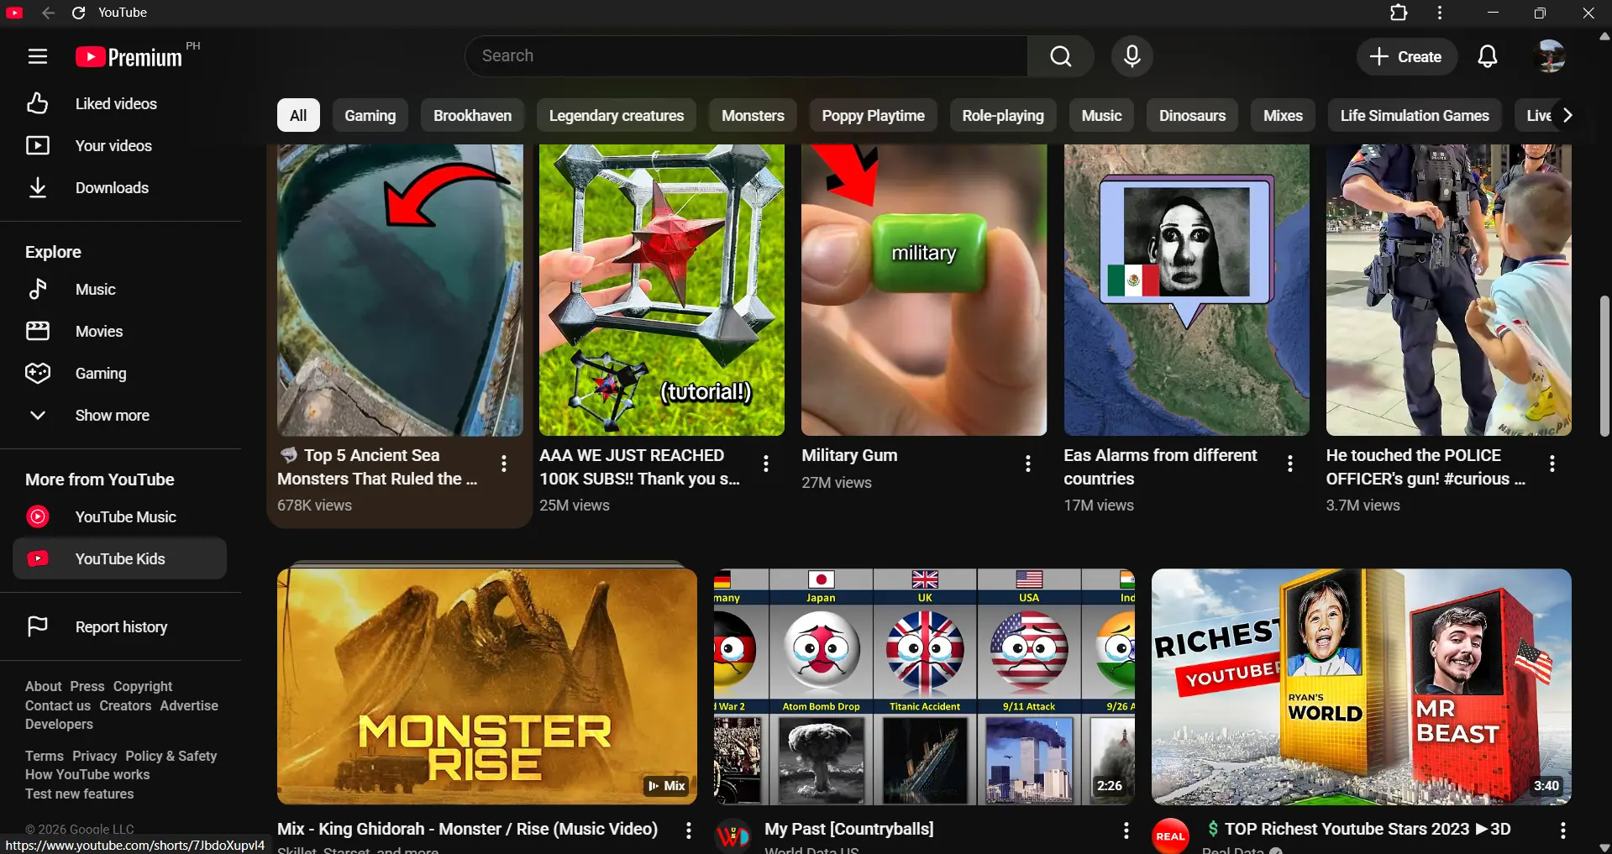
Task: Open options for Eas Alarms video
Action: tap(1290, 464)
